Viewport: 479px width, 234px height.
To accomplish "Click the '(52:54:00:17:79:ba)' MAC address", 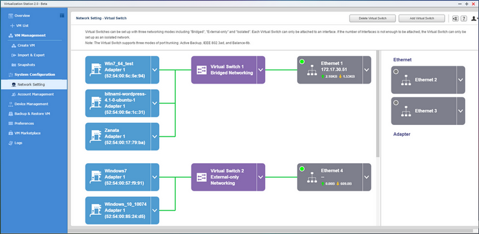I will tap(125, 142).
